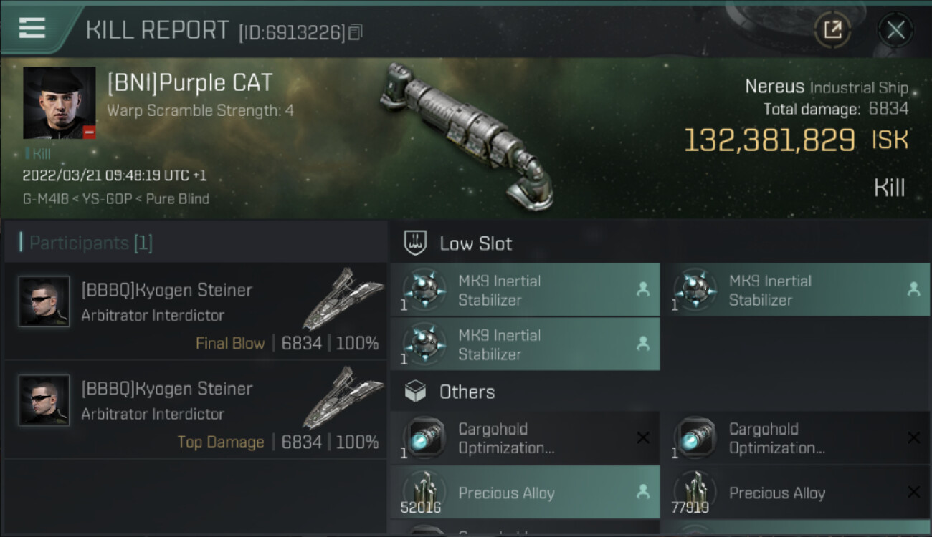932x537 pixels.
Task: Open Purple CAT's pilot portrait
Action: pyautogui.click(x=59, y=103)
